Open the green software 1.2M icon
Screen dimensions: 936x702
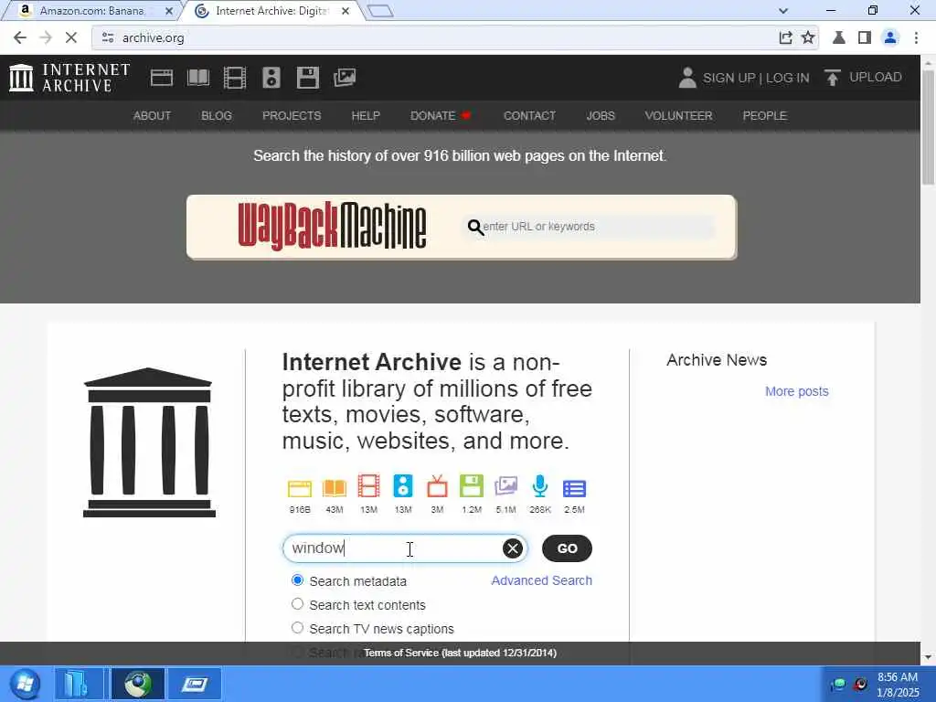[472, 486]
